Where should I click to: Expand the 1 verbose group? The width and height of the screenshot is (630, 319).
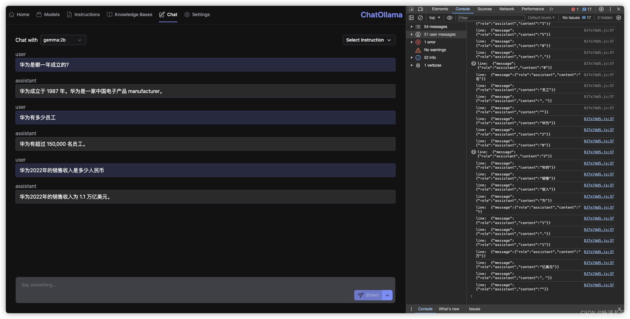click(412, 65)
